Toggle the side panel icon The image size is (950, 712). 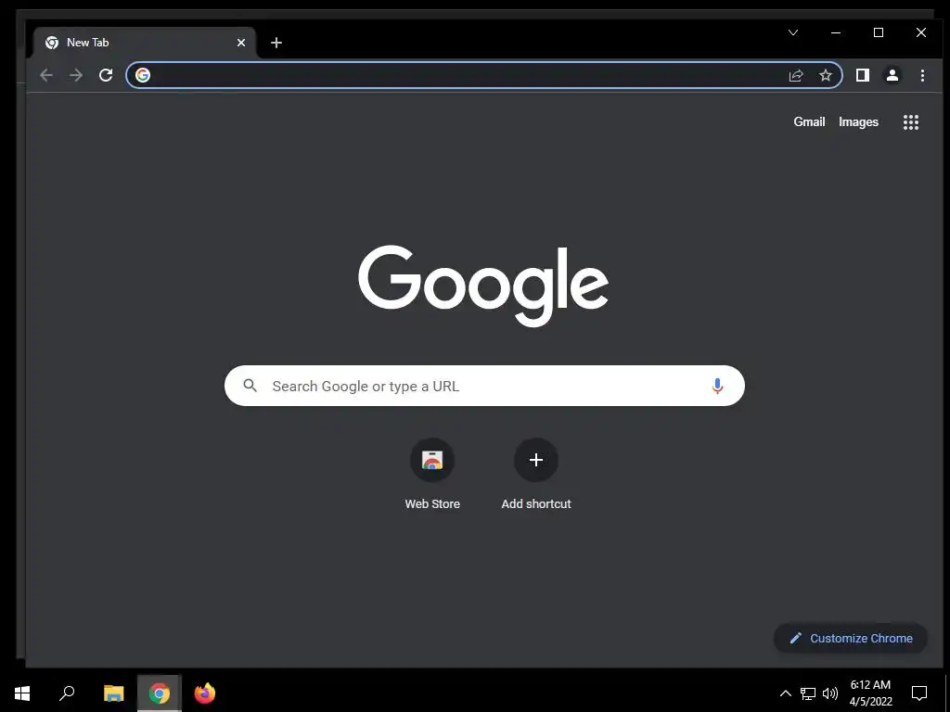862,75
